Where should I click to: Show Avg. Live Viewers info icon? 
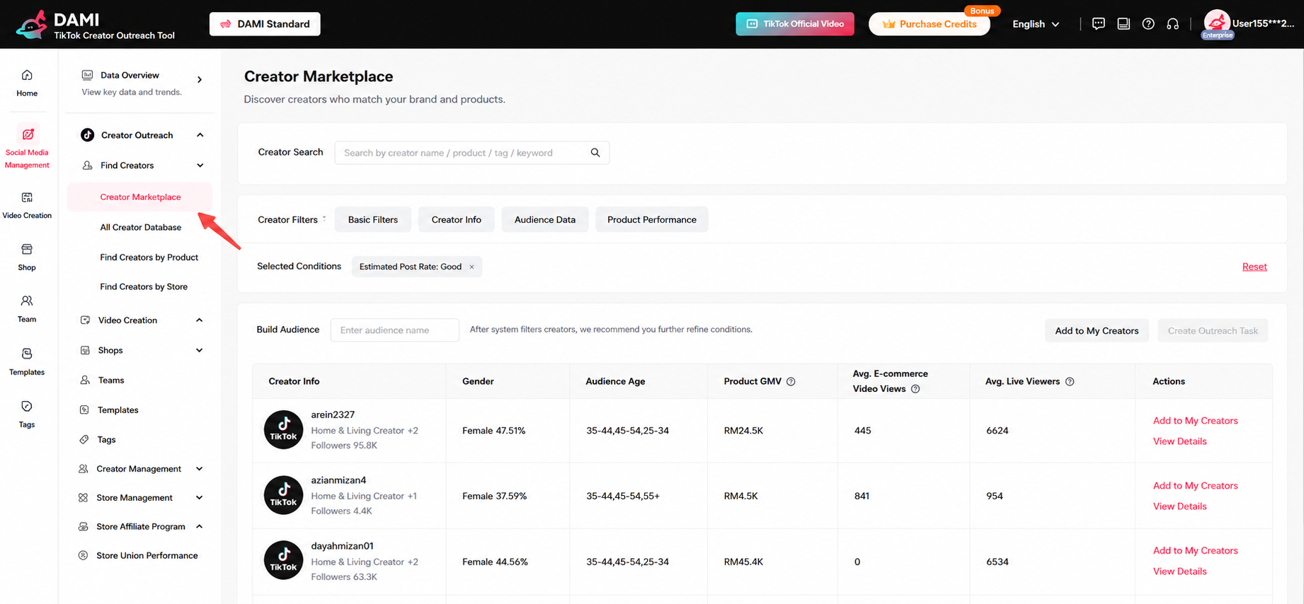(1070, 381)
